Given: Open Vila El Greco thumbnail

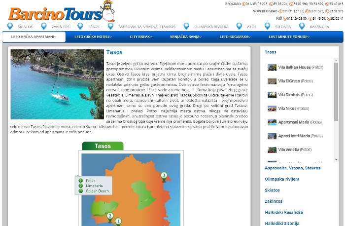Looking at the screenshot, I should (272, 81).
